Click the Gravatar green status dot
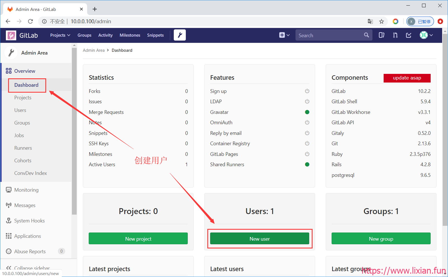This screenshot has height=277, width=448. tap(307, 112)
